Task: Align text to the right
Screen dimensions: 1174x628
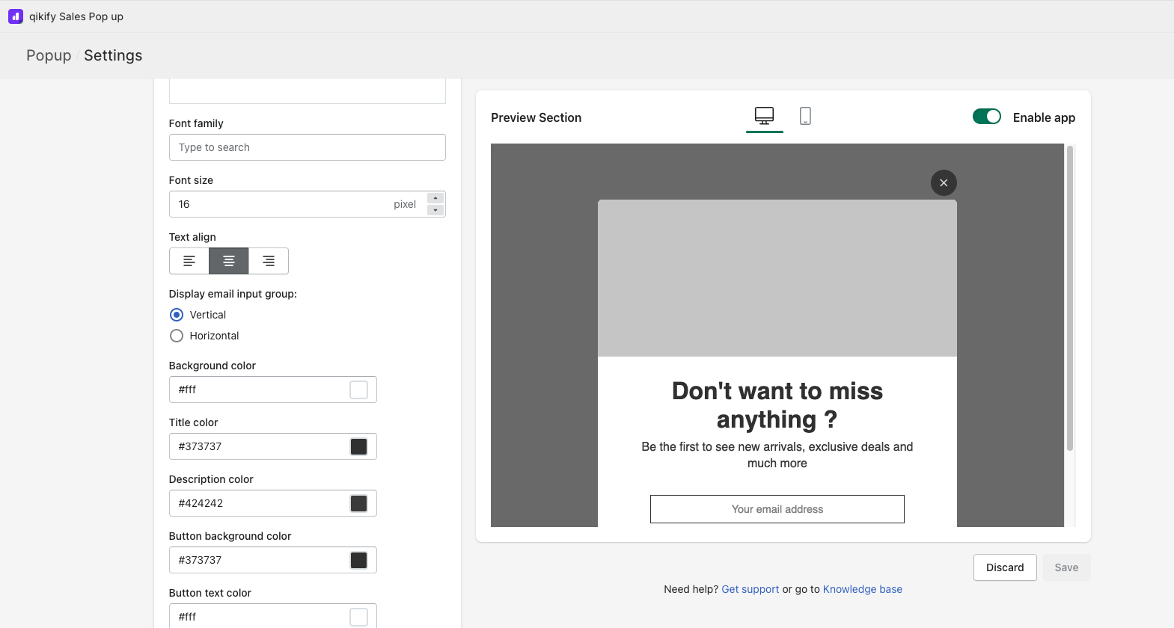Action: point(269,261)
